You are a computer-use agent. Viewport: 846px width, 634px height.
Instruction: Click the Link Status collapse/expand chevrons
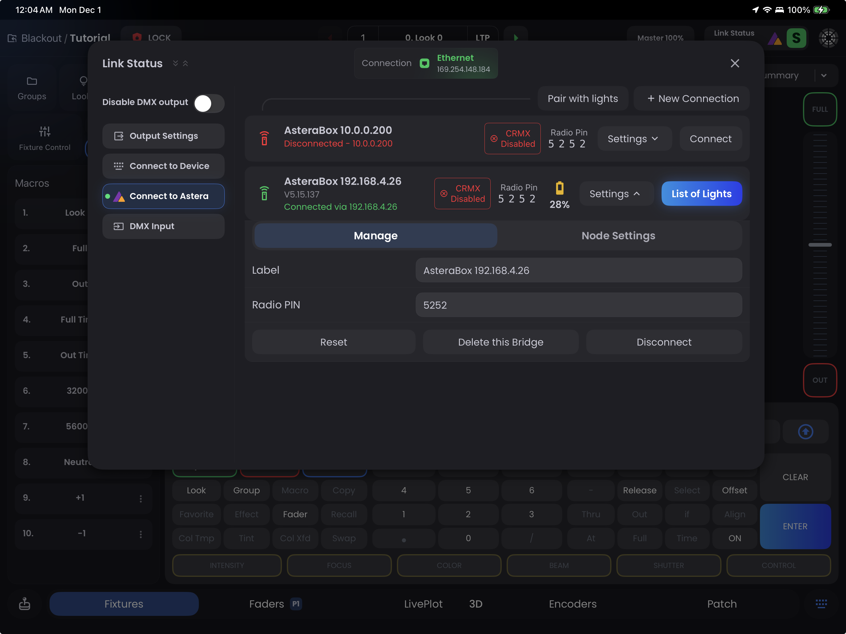180,64
